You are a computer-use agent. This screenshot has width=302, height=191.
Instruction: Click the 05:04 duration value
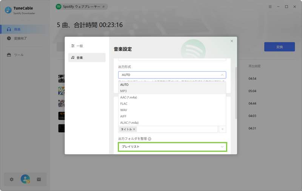pyautogui.click(x=252, y=91)
